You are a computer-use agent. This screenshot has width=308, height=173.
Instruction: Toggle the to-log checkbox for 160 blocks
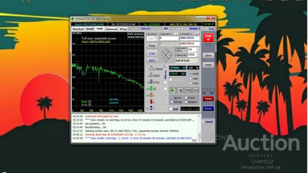(165, 89)
